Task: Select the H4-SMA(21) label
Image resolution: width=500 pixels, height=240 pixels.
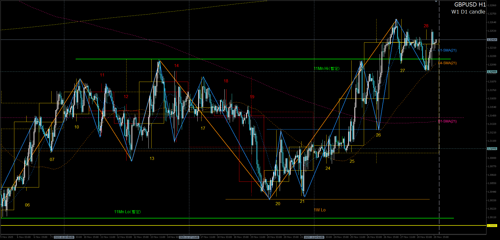Action: tap(447, 63)
